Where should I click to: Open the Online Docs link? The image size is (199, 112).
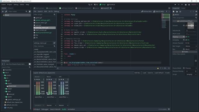(x=146, y=12)
